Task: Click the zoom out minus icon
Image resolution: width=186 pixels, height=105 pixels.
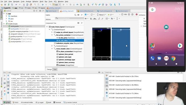Action: (122, 15)
